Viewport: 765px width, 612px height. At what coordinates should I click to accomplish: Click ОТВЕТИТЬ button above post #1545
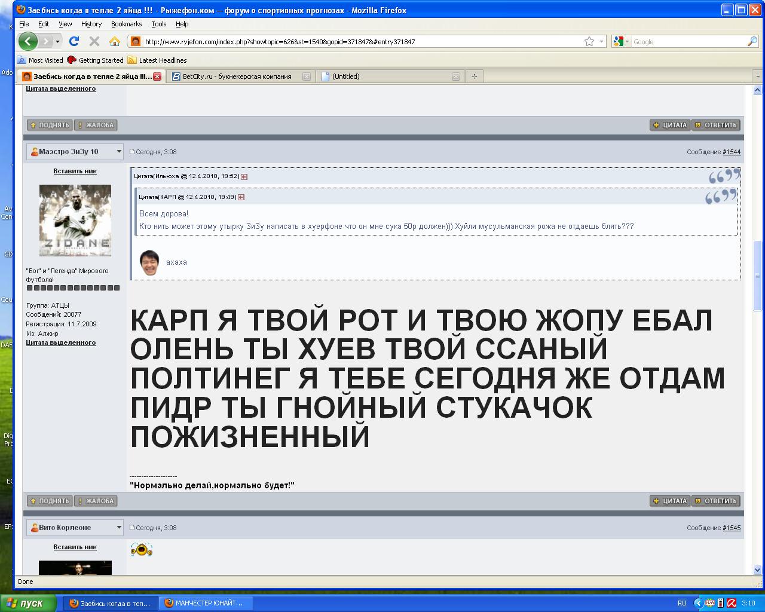(716, 501)
